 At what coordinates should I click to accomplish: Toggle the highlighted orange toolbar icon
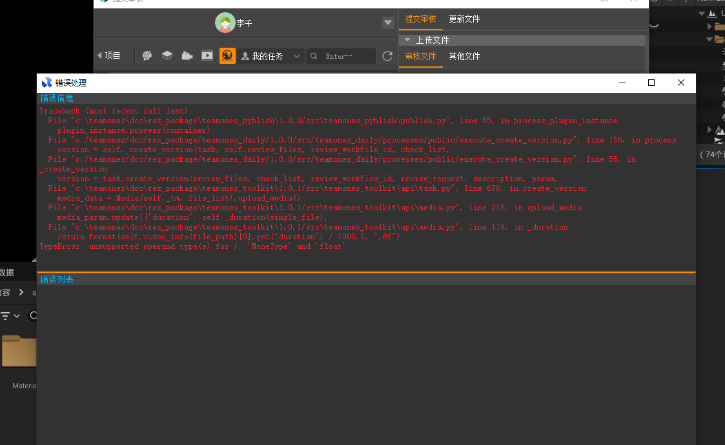(x=227, y=56)
